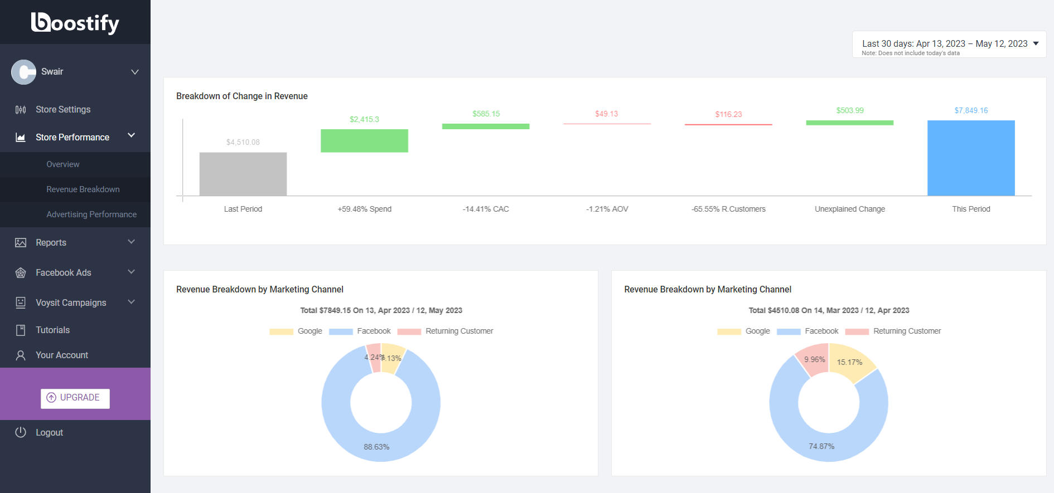1054x493 pixels.
Task: Expand the Reports submenu chevron
Action: (x=132, y=242)
